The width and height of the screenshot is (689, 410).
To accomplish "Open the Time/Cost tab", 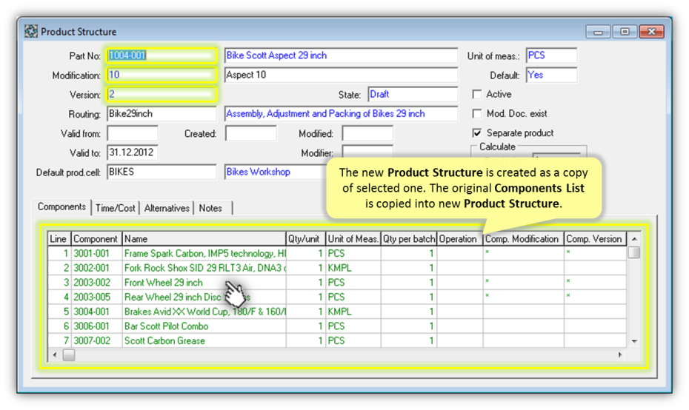I will pyautogui.click(x=115, y=208).
